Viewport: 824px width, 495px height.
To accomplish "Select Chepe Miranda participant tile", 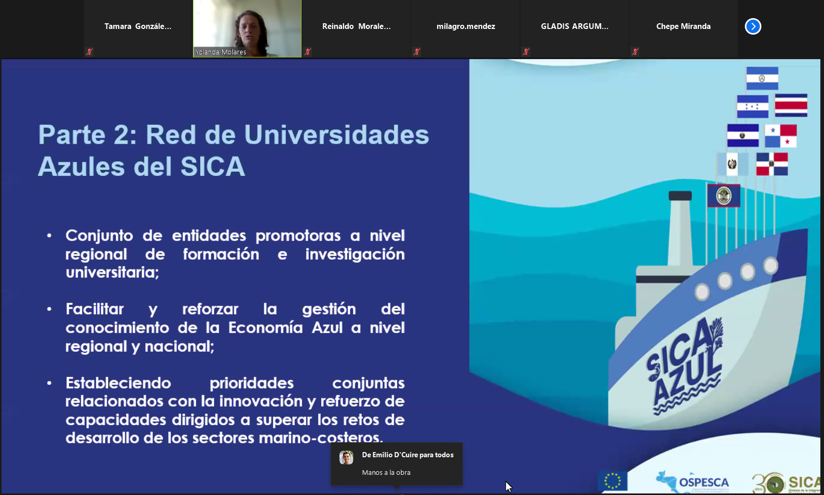I will [x=683, y=28].
